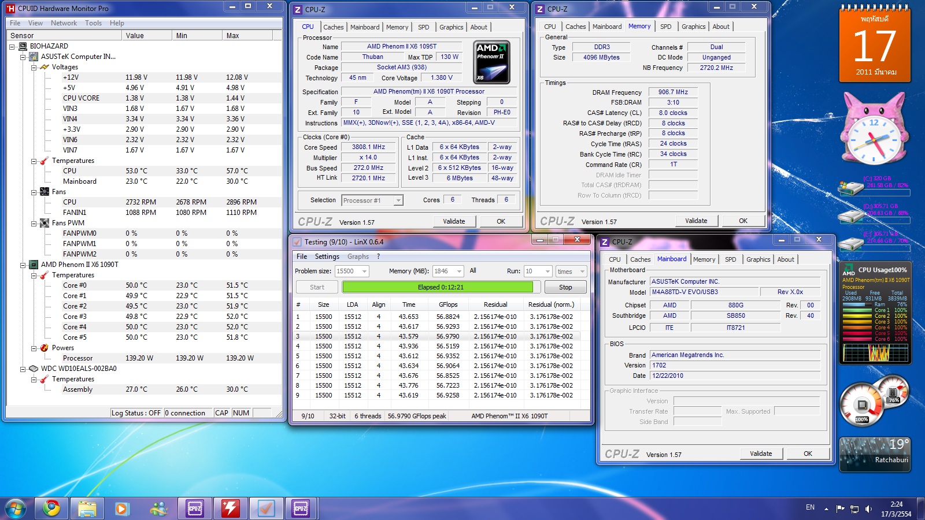
Task: Click the round CPU meter gadget
Action: (862, 405)
